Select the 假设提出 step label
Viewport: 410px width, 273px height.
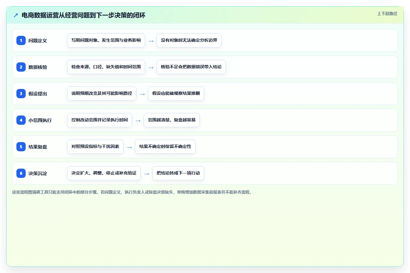pyautogui.click(x=38, y=94)
